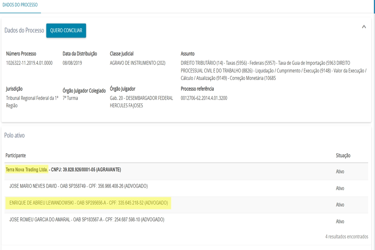Click the Jose Mario Neves David lawyer row
This screenshot has width=375, height=250.
(x=78, y=186)
